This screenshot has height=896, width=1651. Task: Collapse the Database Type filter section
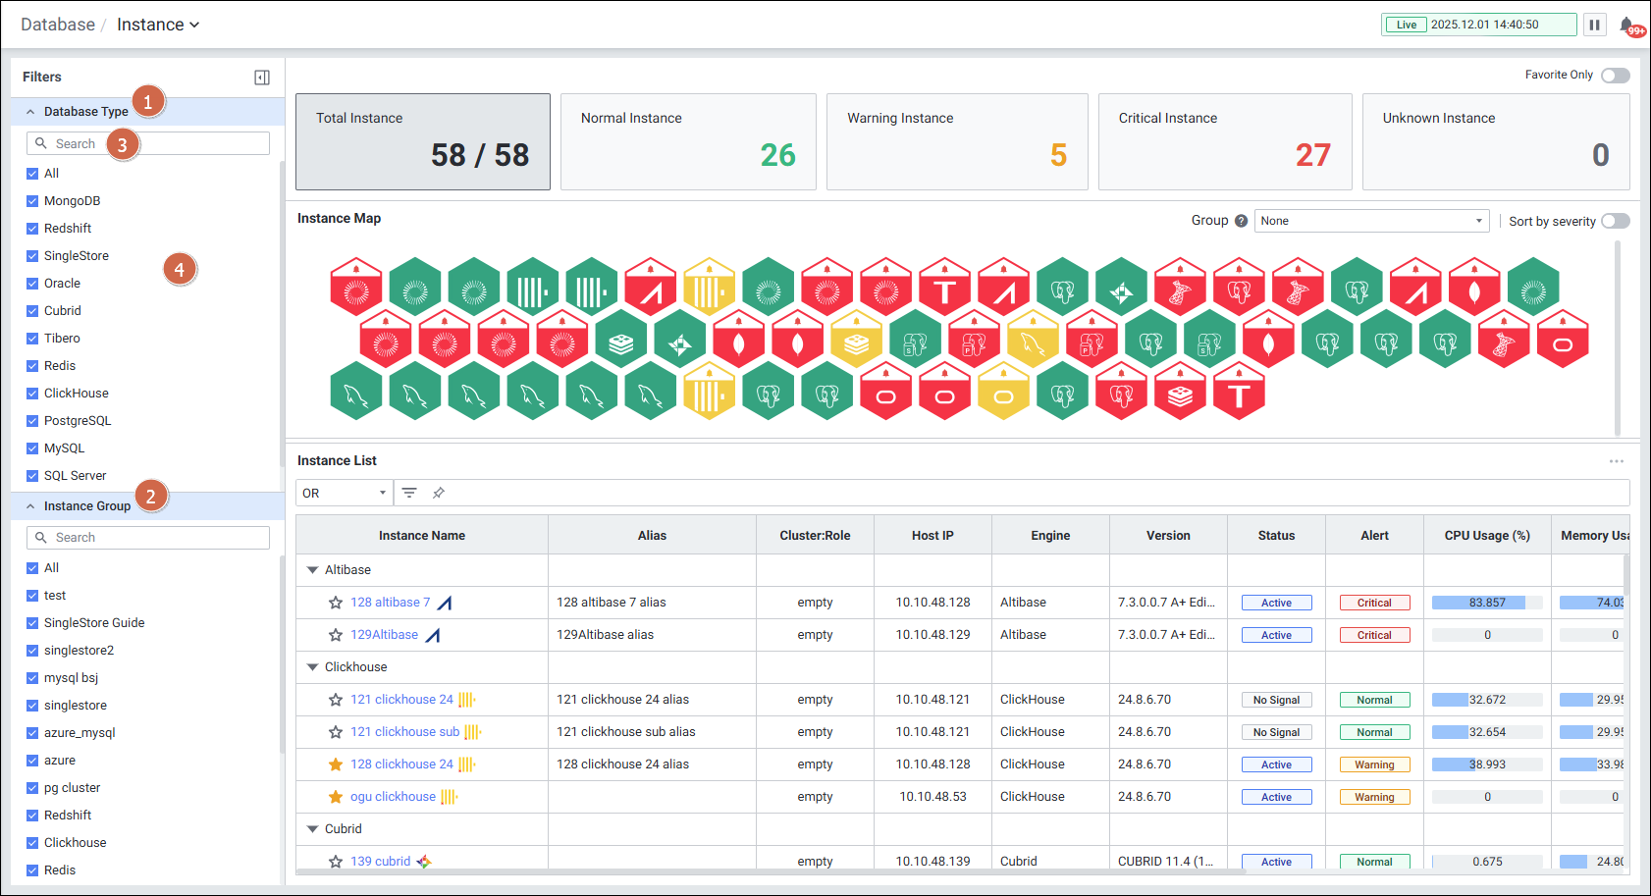(x=30, y=112)
